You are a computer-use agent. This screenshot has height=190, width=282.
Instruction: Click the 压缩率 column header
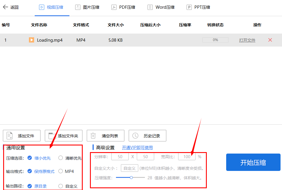tap(185, 25)
